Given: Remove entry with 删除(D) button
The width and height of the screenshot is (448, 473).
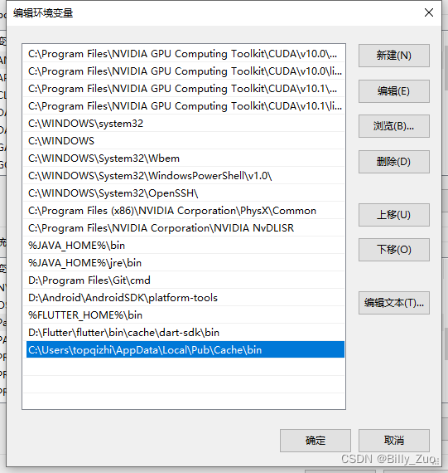Looking at the screenshot, I should click(x=394, y=162).
